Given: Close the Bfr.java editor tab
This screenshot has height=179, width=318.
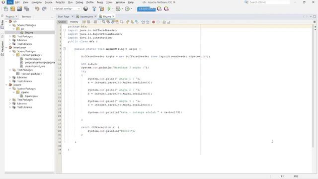Looking at the screenshot, I should pos(113,16).
